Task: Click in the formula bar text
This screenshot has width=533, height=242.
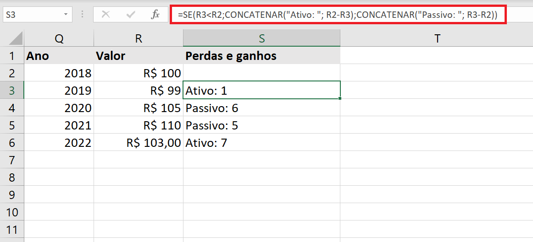Action: pos(338,15)
